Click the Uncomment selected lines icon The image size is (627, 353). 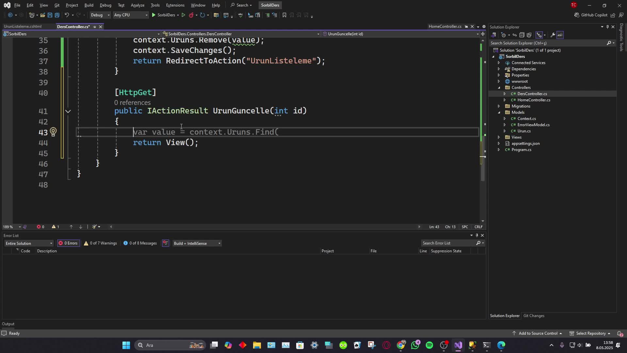click(274, 15)
